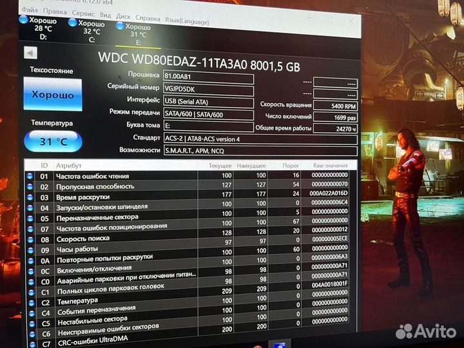The width and height of the screenshot is (464, 348).
Task: Select drive C: status orb at 32 °C
Action: 72,23
